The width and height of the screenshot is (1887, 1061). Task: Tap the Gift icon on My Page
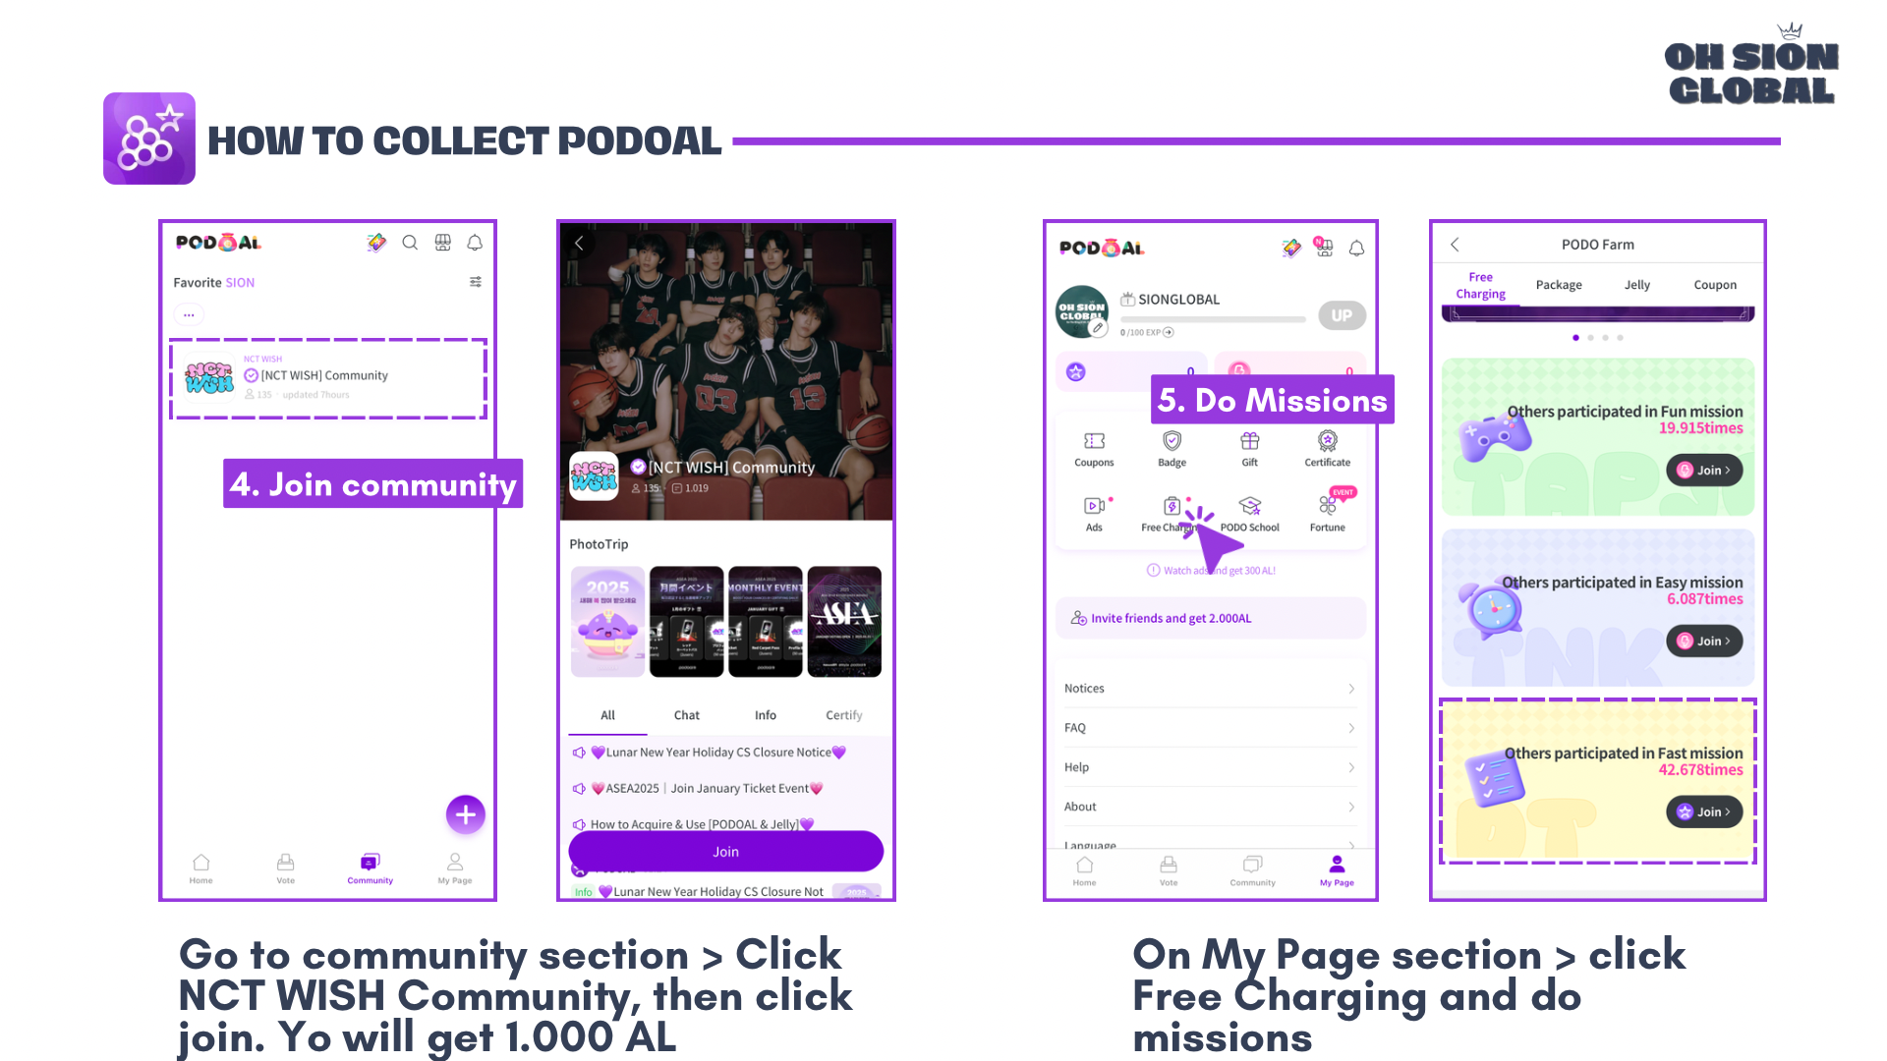1249,449
